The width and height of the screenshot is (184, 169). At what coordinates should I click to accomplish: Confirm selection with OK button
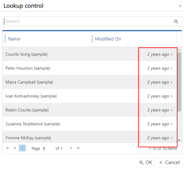[x=145, y=162]
